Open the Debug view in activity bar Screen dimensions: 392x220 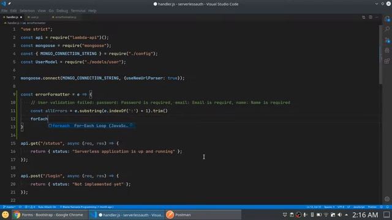tap(387, 50)
